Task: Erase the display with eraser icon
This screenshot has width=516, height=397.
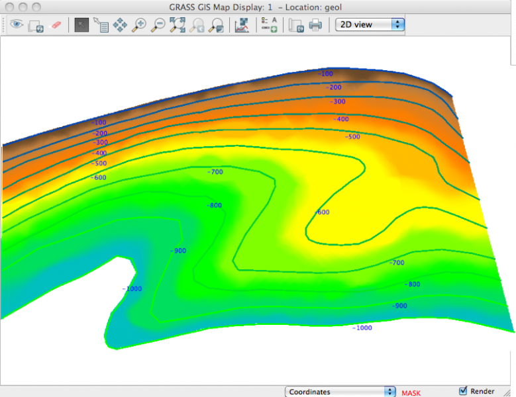Action: click(x=56, y=25)
